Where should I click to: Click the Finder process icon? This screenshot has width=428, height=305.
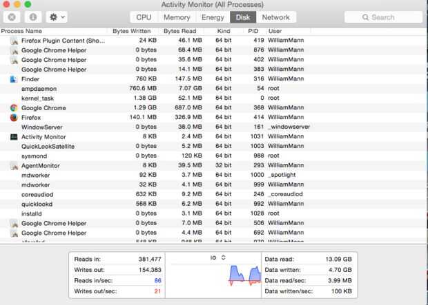click(x=14, y=79)
